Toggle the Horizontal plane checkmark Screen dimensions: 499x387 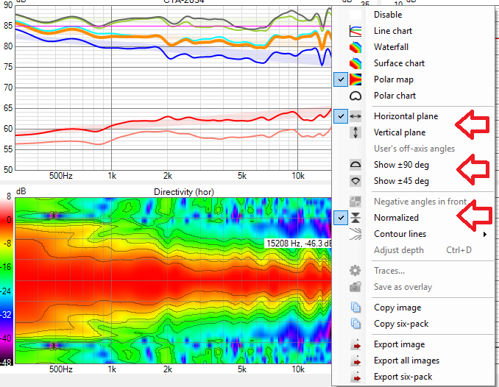(341, 116)
